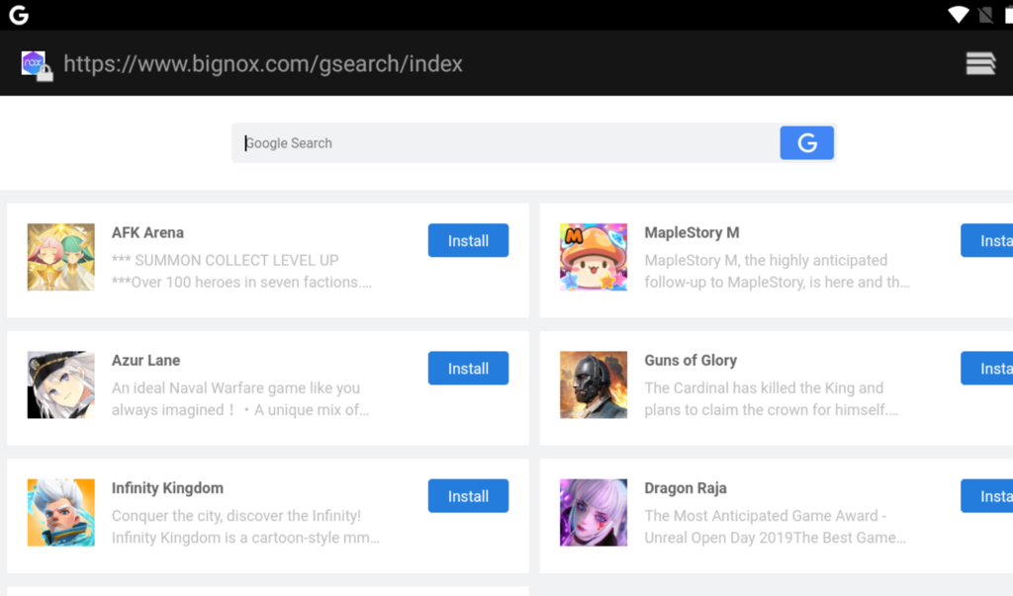Open the MapleStory M title
Screen dimensions: 1013x596
point(691,232)
